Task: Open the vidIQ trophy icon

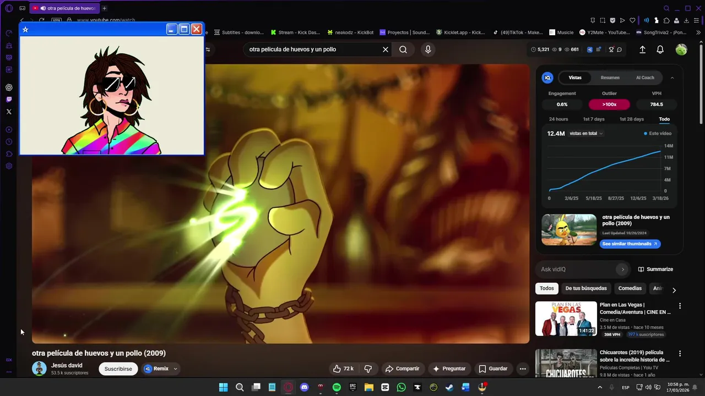Action: click(611, 50)
